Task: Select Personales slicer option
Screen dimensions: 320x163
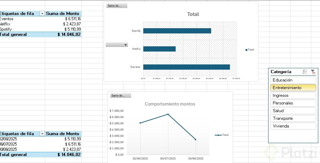Action: (x=293, y=103)
